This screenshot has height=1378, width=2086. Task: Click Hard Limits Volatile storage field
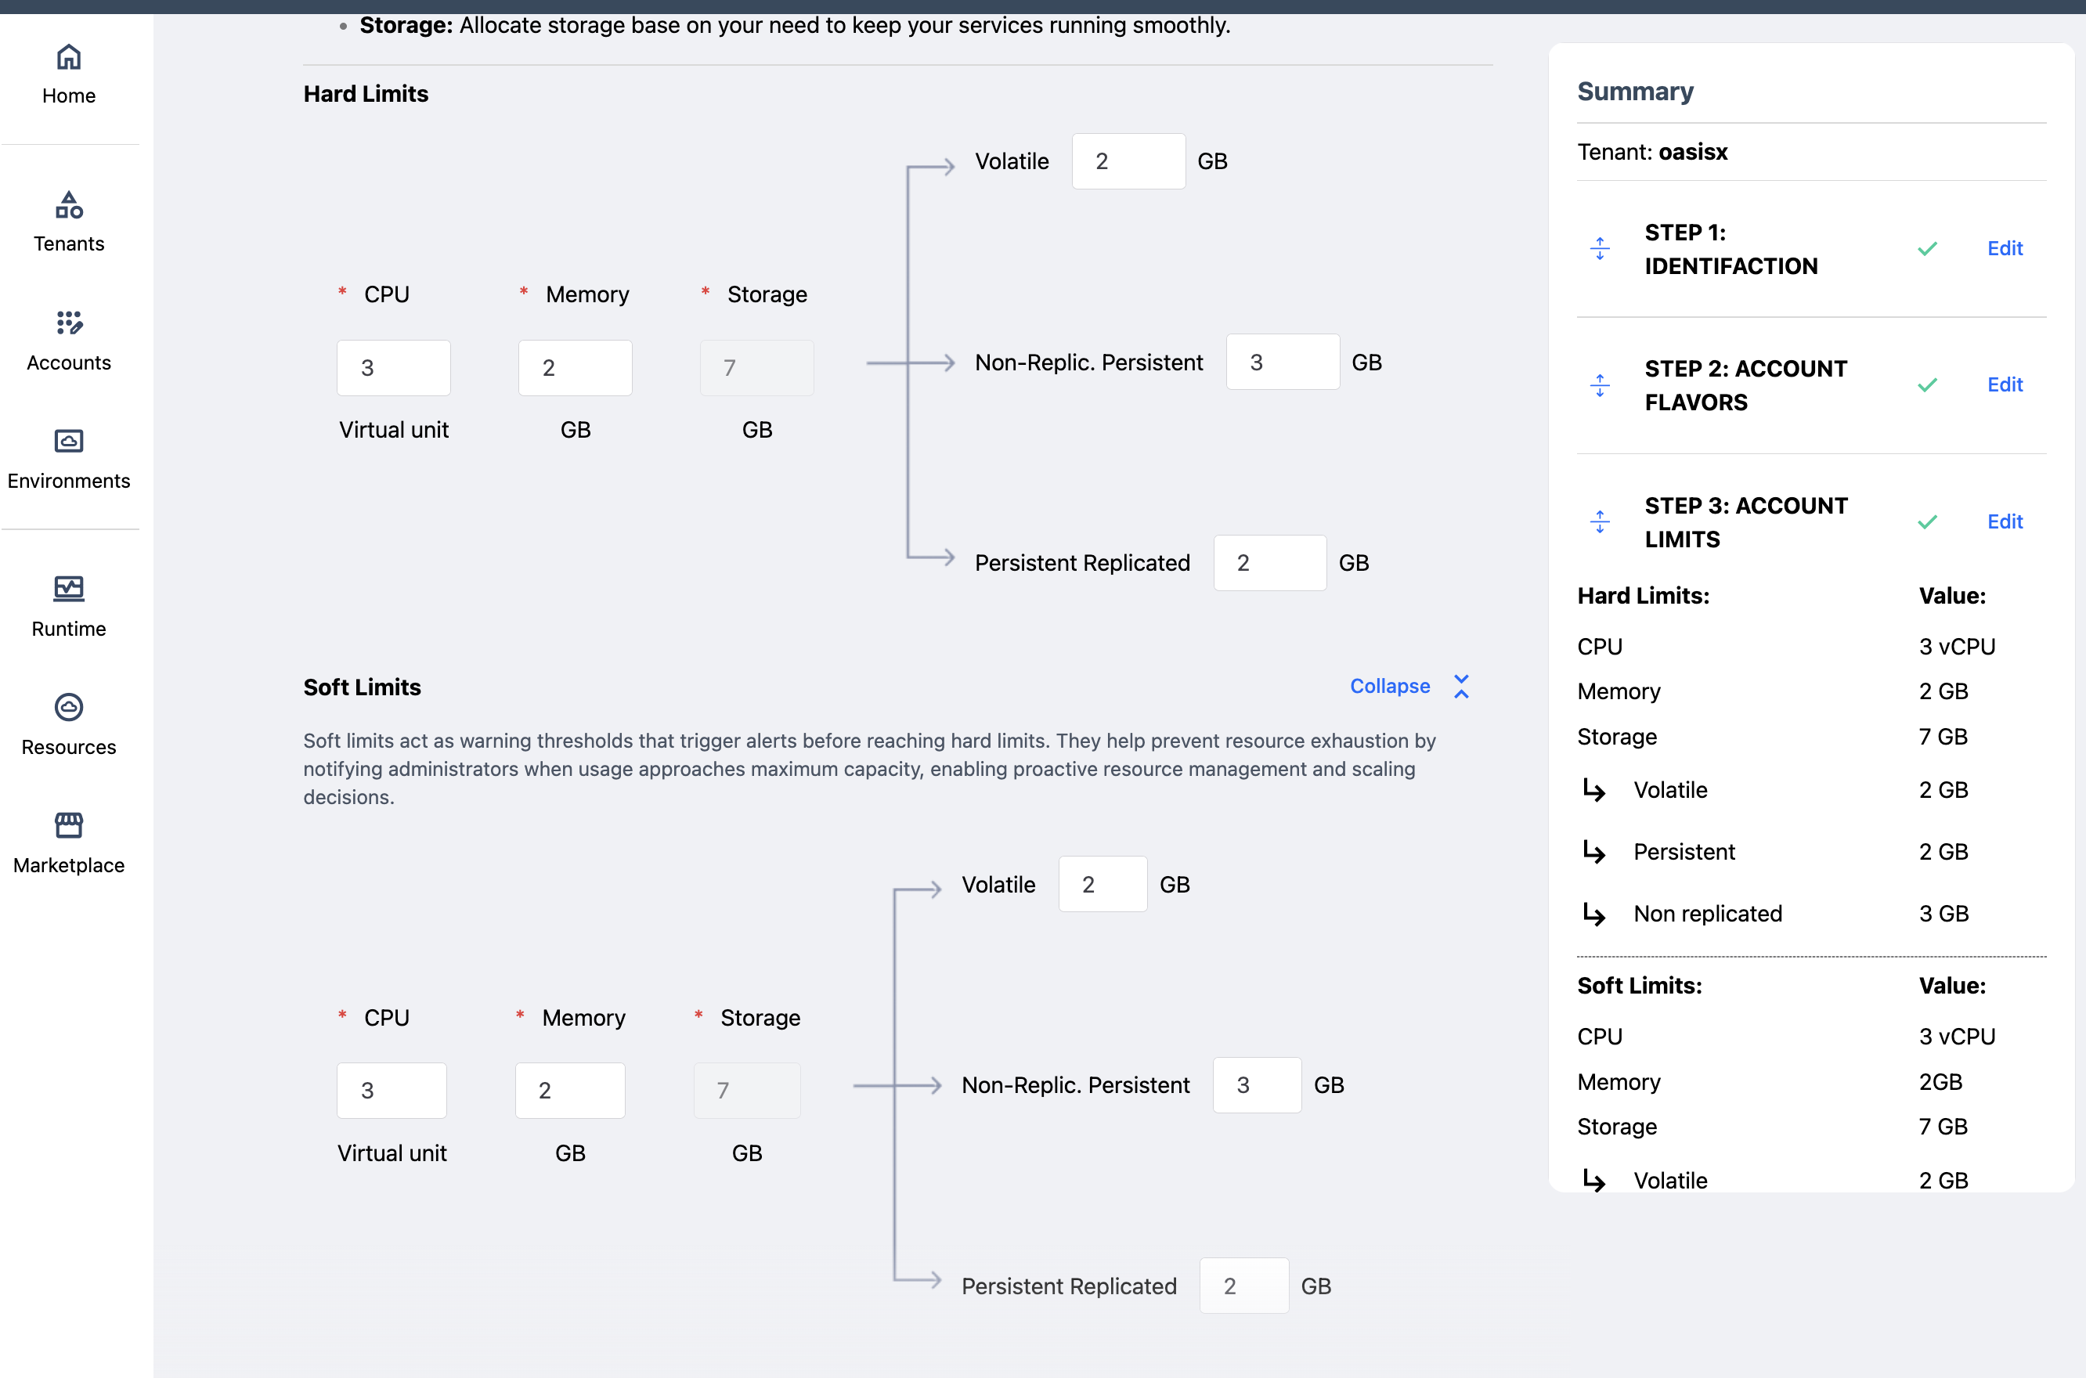(1128, 162)
